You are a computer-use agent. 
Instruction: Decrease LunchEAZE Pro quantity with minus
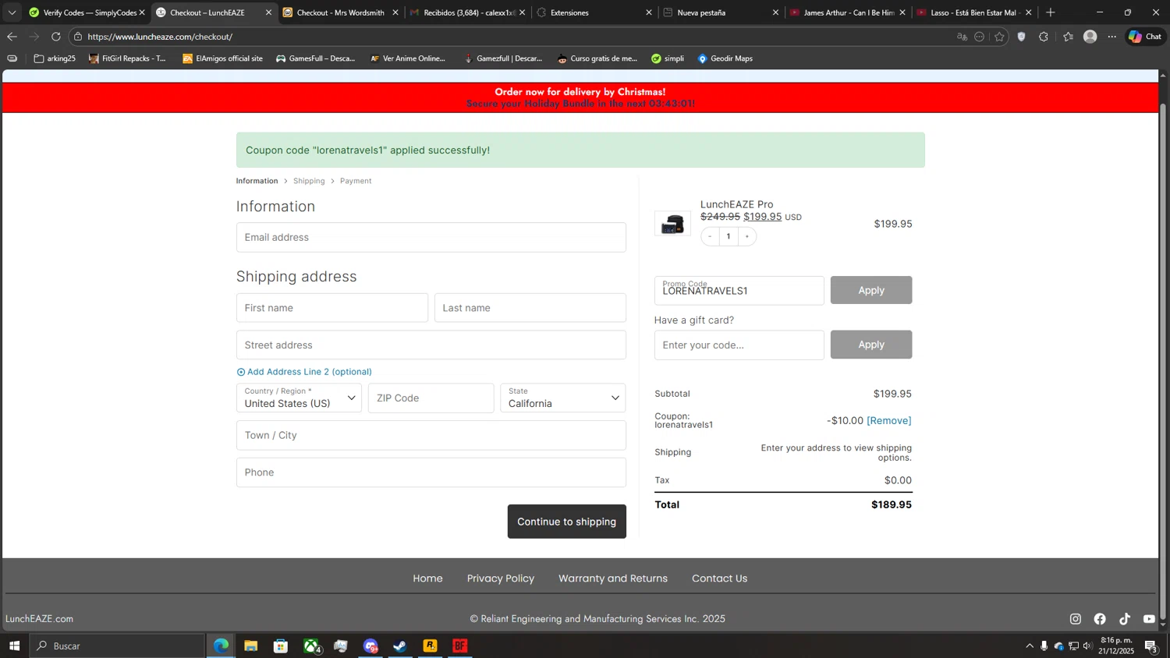[710, 236]
